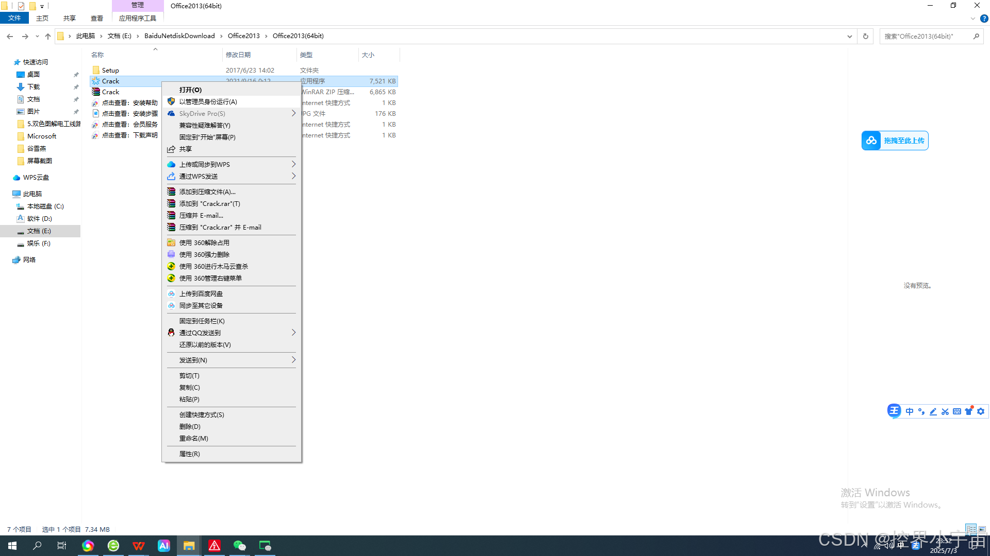Click the refresh icon in the address bar

[x=866, y=36]
